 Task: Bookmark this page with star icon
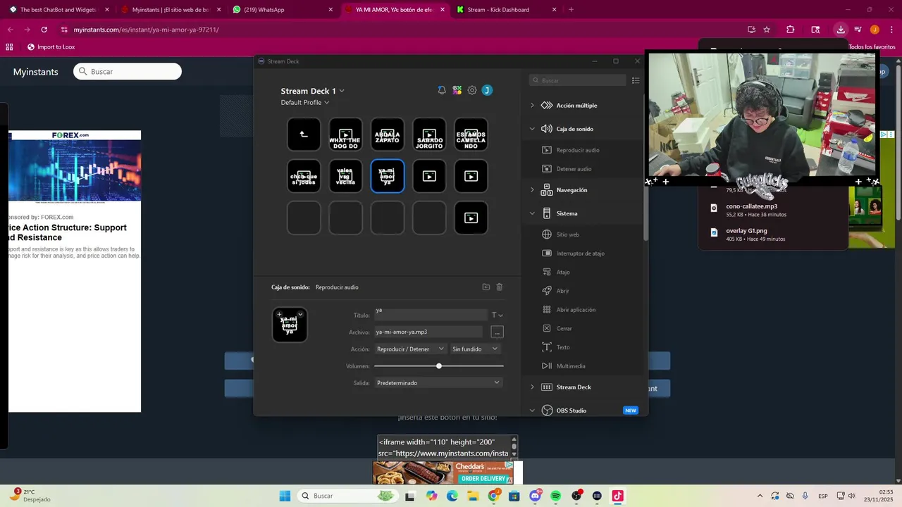tap(767, 30)
